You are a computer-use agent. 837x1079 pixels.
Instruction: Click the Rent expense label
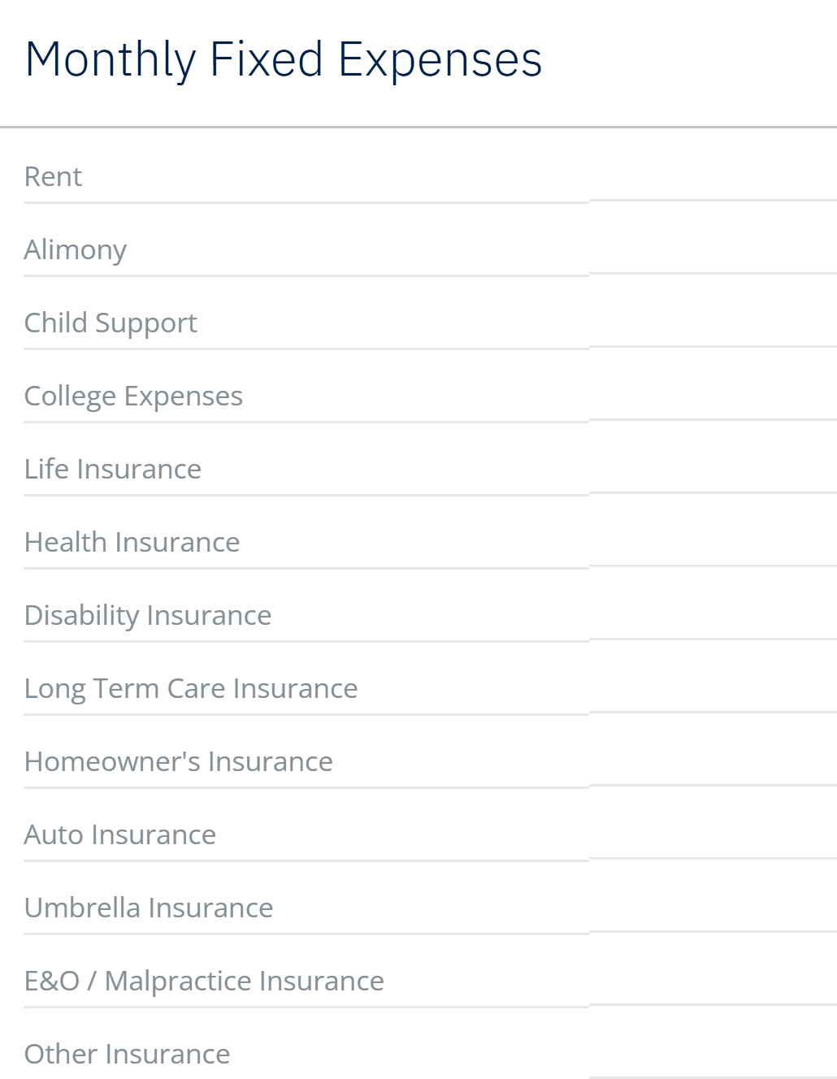tap(53, 176)
